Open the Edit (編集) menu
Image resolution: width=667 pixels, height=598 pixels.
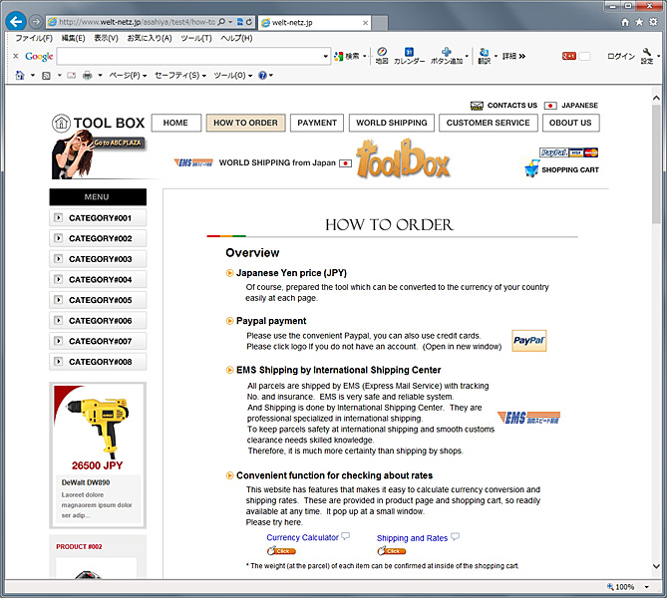tap(73, 38)
